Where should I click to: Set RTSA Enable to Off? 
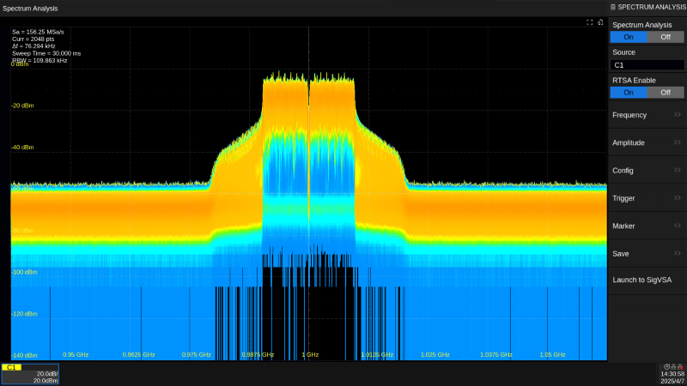coord(666,93)
